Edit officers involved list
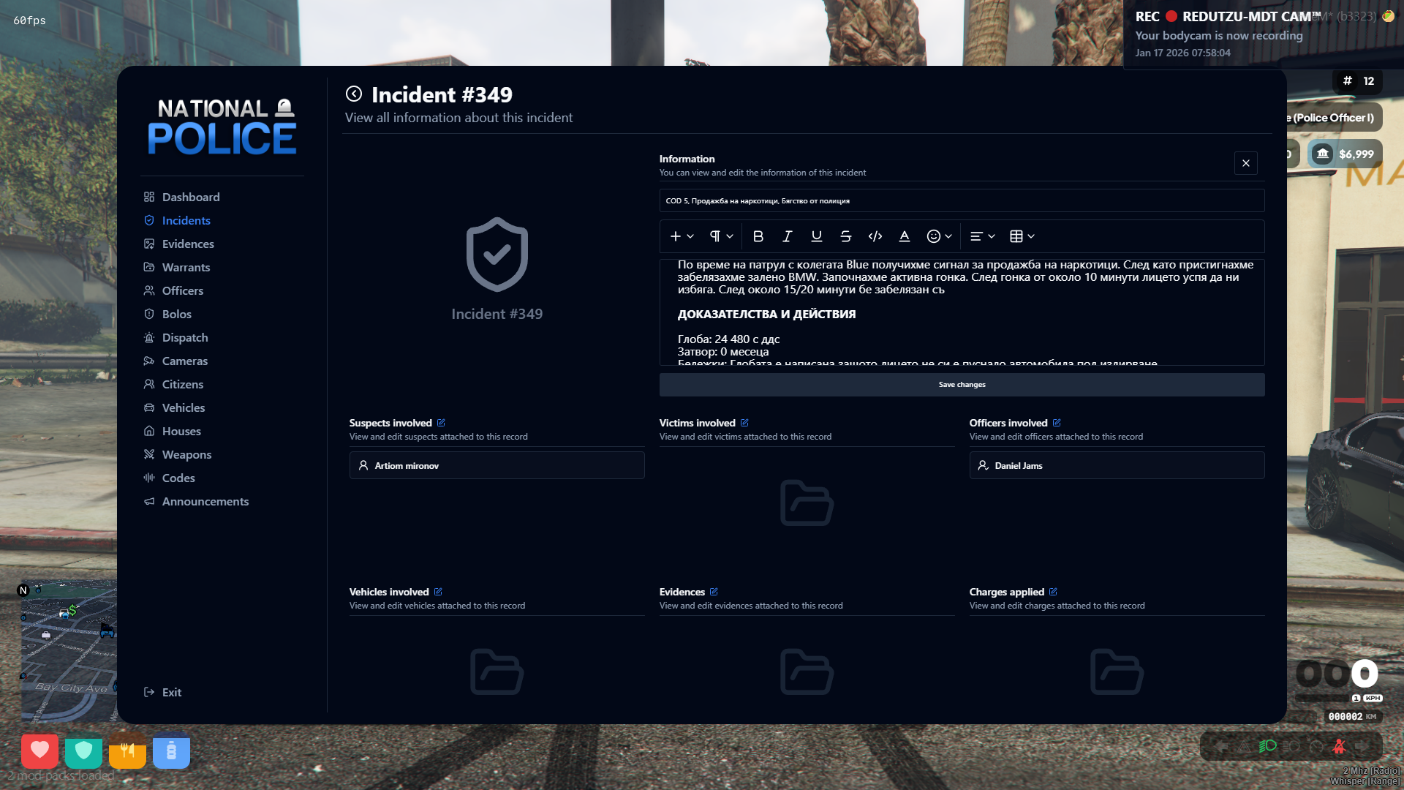Image resolution: width=1404 pixels, height=790 pixels. pyautogui.click(x=1057, y=423)
